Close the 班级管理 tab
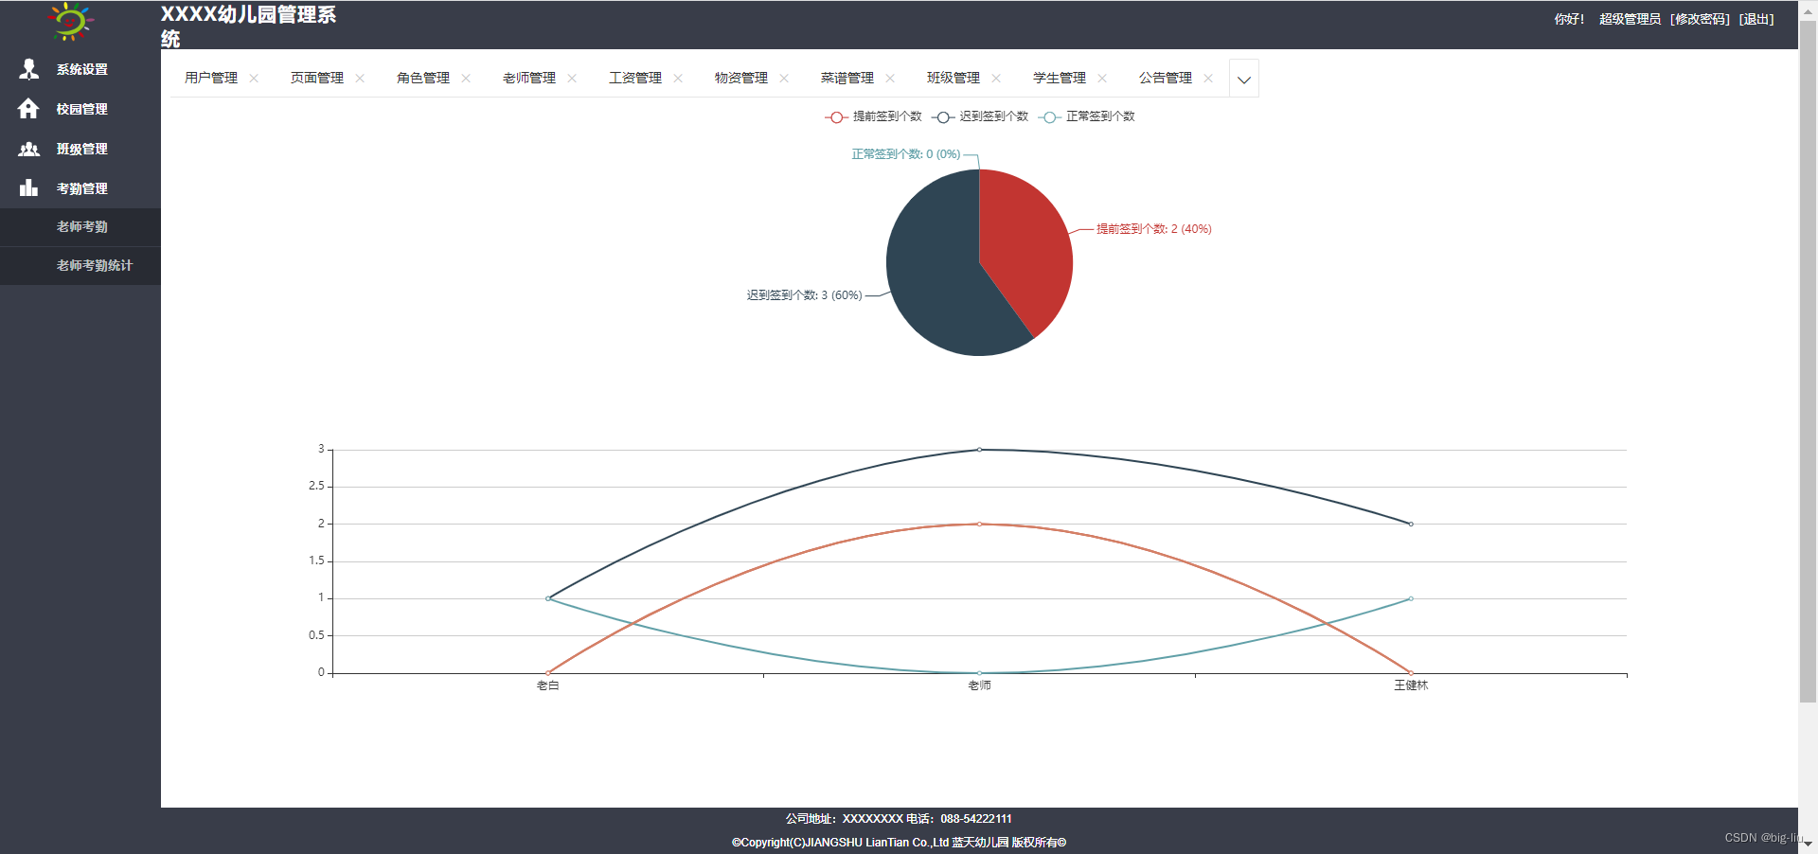The height and width of the screenshot is (854, 1818). pos(996,79)
